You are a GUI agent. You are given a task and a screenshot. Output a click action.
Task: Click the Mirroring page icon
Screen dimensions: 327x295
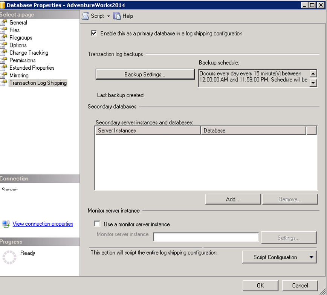tap(3, 75)
